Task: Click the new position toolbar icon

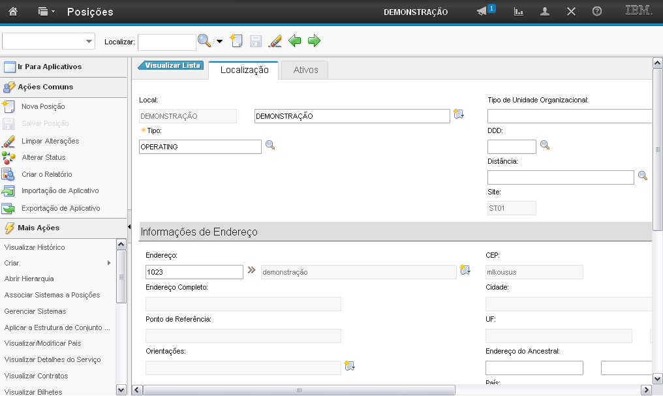Action: [236, 41]
